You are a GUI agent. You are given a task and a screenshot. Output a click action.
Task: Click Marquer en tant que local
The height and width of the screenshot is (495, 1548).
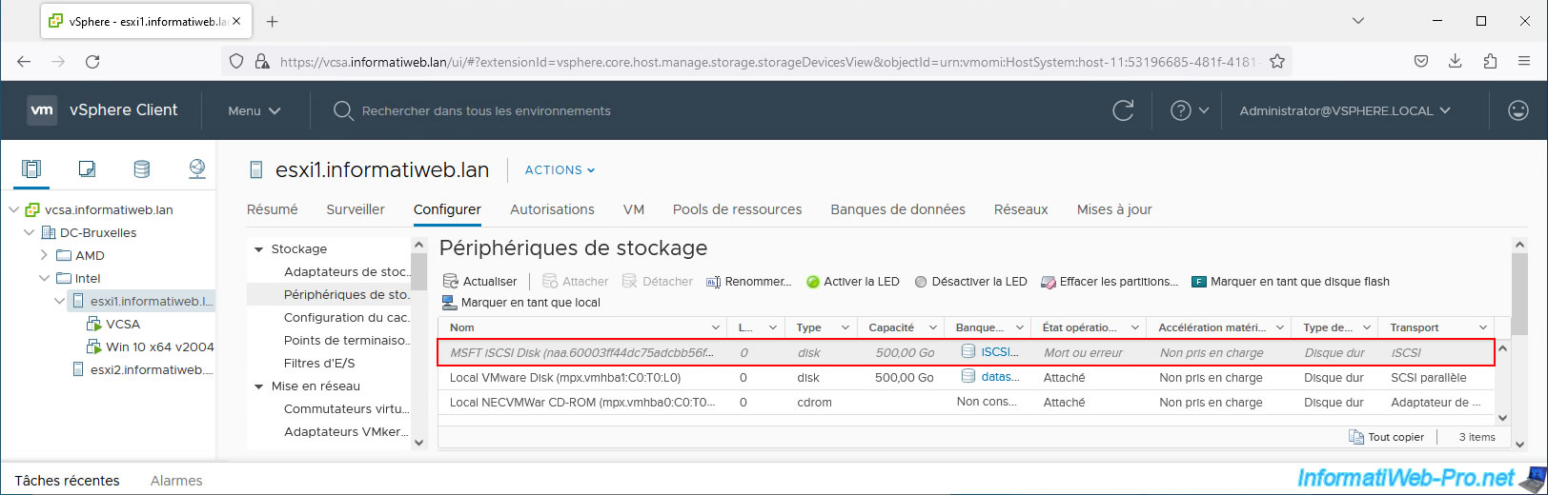click(x=521, y=302)
